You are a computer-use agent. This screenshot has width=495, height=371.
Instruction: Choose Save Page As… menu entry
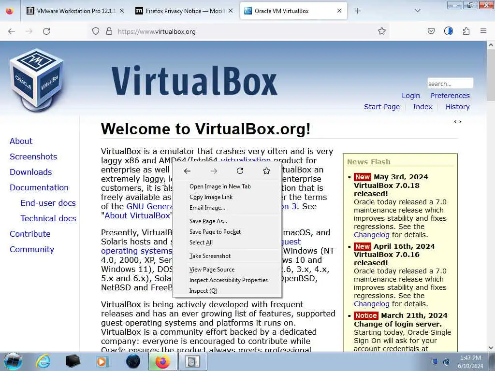pos(208,221)
